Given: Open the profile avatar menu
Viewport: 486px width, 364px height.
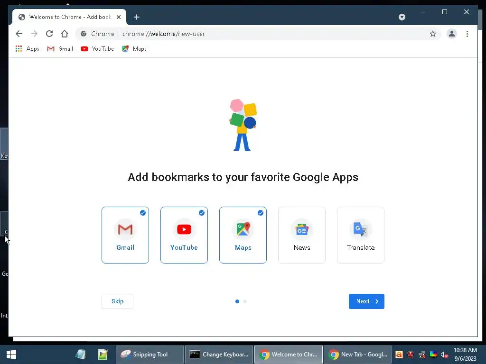Looking at the screenshot, I should coord(452,34).
